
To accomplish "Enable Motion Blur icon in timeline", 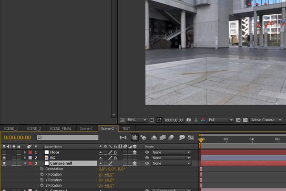I will [x=171, y=137].
